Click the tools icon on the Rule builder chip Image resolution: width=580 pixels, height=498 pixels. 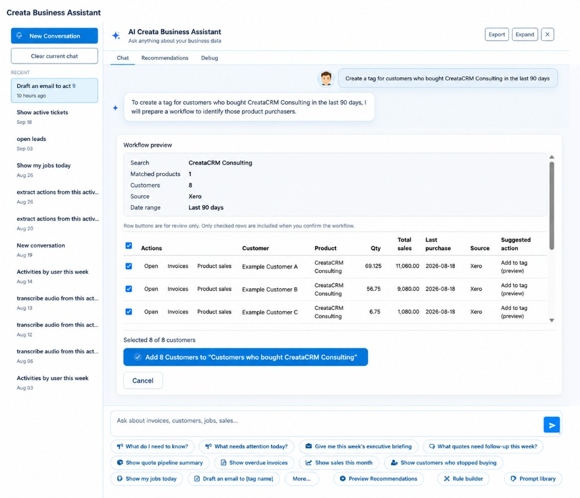(x=447, y=478)
